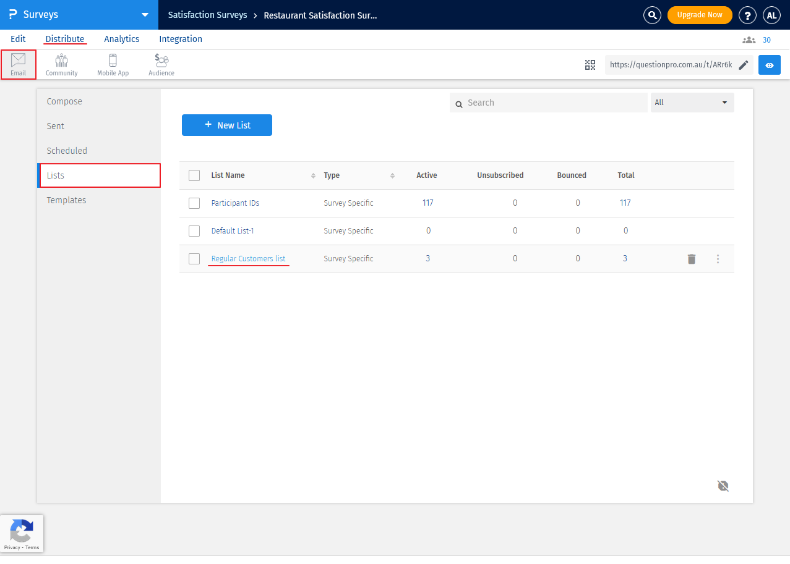Open the All filter dropdown
790x564 pixels.
692,103
